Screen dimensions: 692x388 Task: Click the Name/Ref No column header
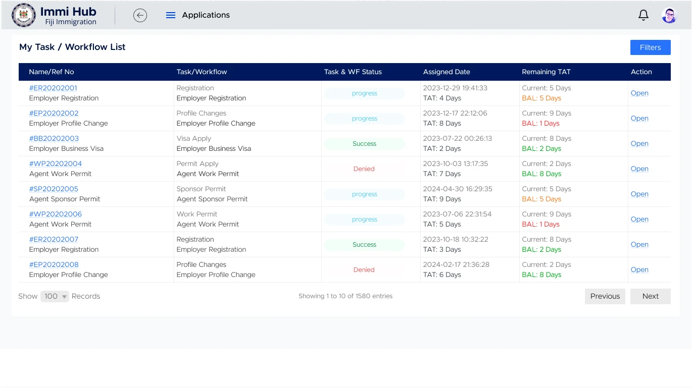52,72
